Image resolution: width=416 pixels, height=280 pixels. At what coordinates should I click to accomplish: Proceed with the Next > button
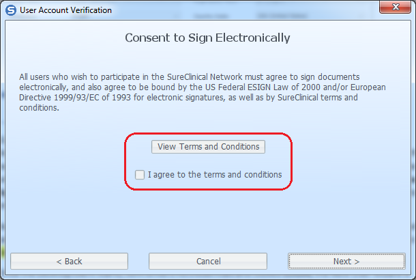[346, 261]
